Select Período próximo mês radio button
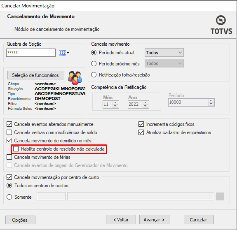Image resolution: width=237 pixels, height=230 pixels. click(x=94, y=63)
